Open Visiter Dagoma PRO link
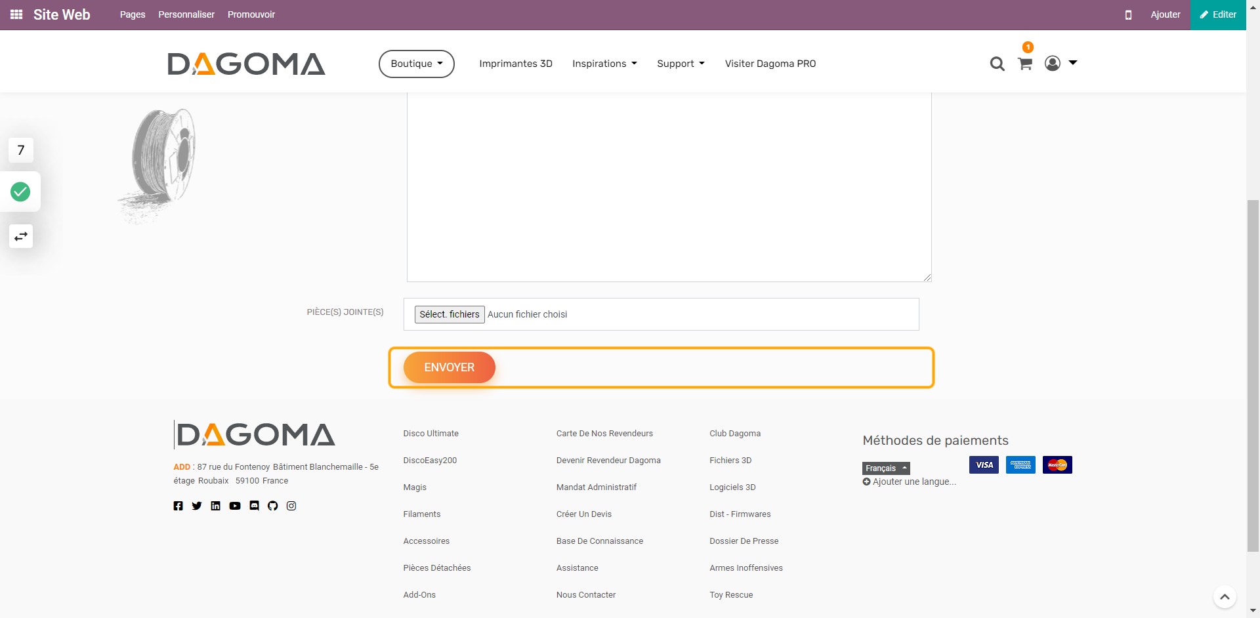 click(x=770, y=64)
